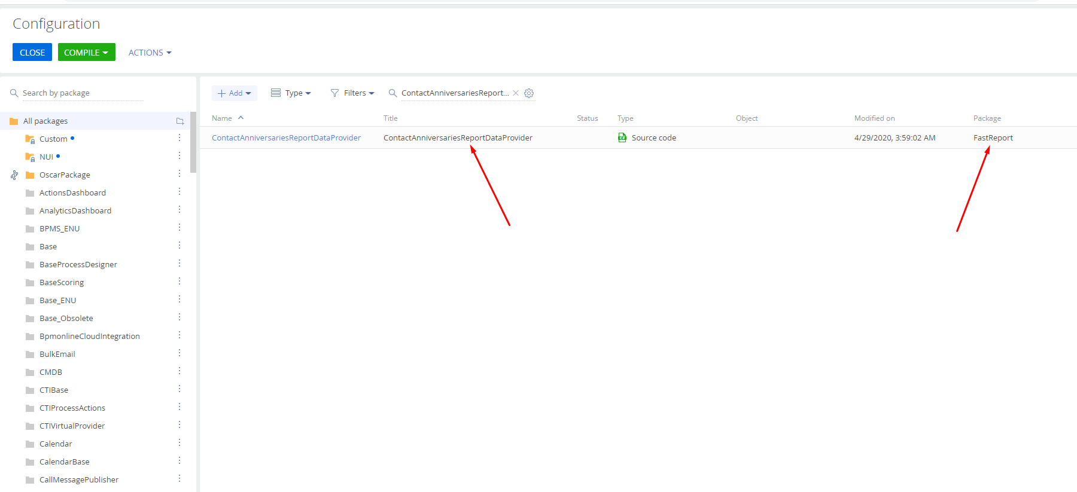This screenshot has width=1077, height=492.
Task: Open three-dot menu for OscarPackage
Action: click(x=180, y=174)
